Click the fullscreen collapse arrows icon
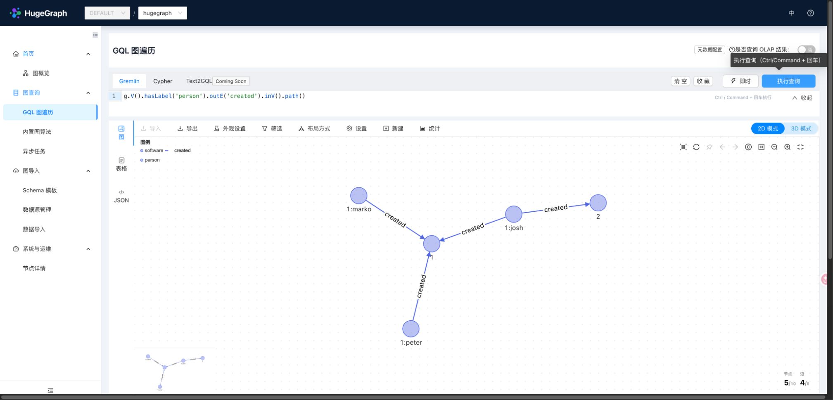The image size is (833, 400). tap(800, 147)
